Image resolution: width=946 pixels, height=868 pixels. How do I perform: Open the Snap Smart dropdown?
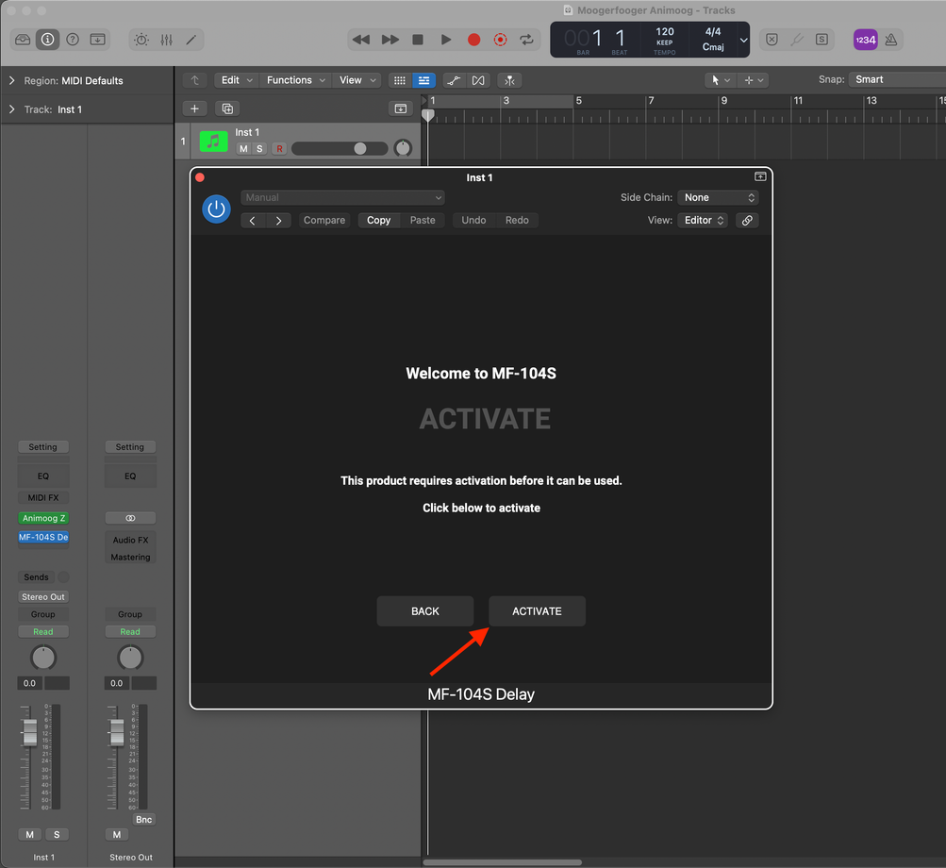pos(897,79)
